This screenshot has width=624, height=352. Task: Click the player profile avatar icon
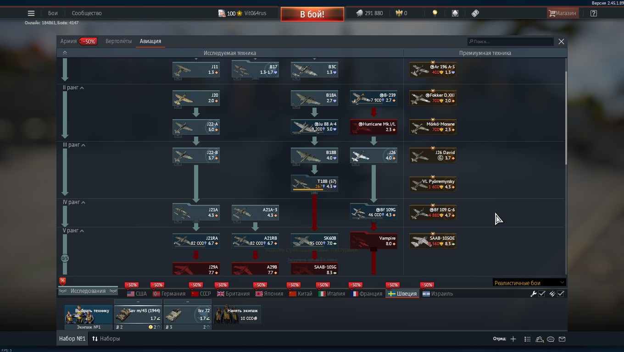pos(222,13)
